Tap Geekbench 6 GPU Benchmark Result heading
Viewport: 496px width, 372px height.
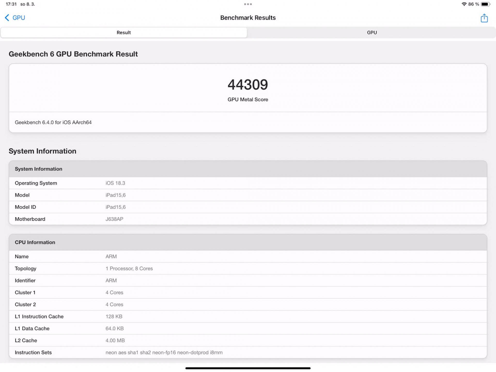pyautogui.click(x=73, y=54)
